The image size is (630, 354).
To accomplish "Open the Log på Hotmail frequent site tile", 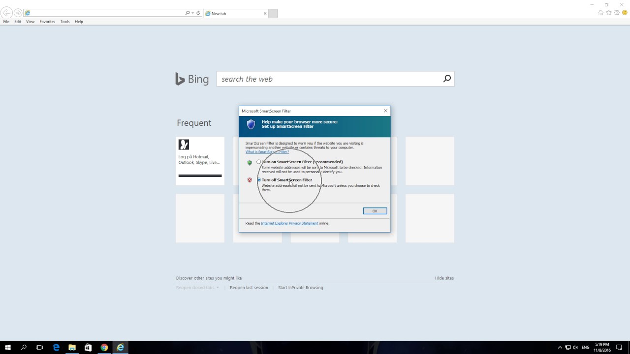I will pos(200,161).
